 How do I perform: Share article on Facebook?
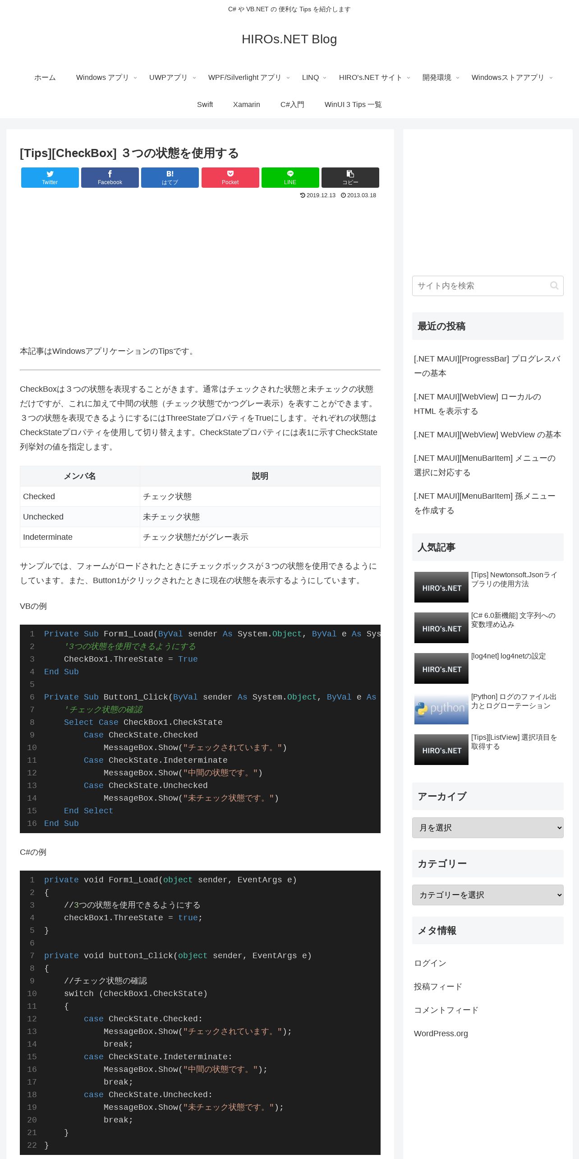click(x=110, y=177)
